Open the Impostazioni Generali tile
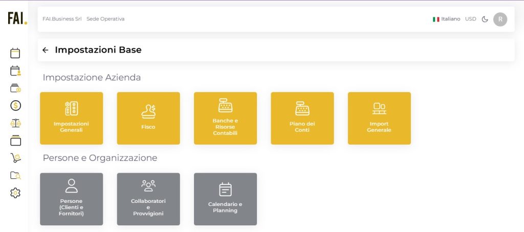Viewport: 524px width, 232px height. pyautogui.click(x=72, y=118)
